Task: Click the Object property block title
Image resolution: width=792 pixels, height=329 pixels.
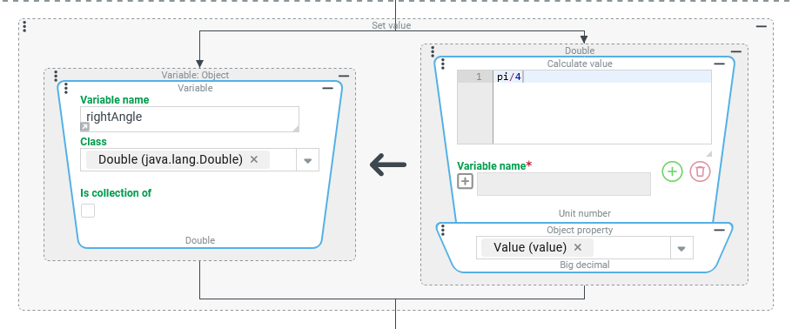Action: 580,230
